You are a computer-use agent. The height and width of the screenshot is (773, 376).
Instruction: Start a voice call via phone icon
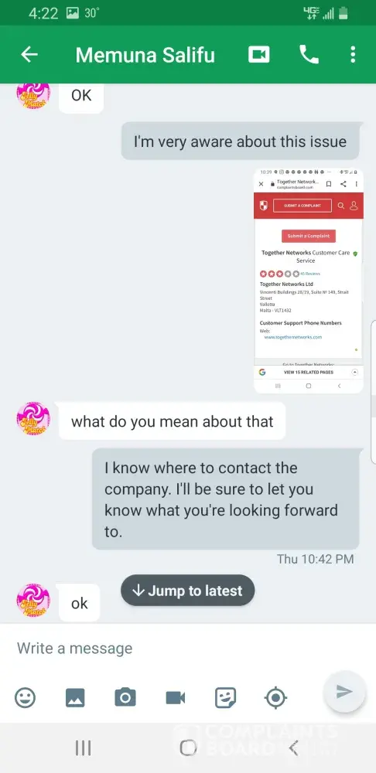(309, 55)
